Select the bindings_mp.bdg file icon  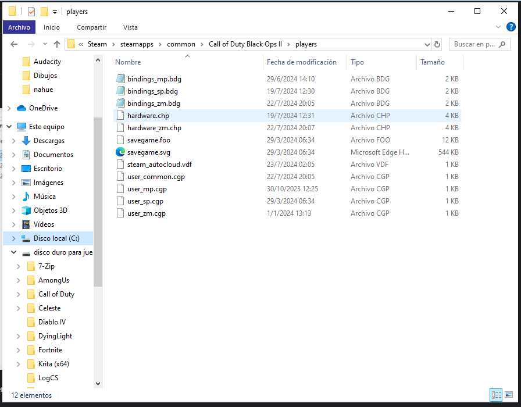coord(120,78)
